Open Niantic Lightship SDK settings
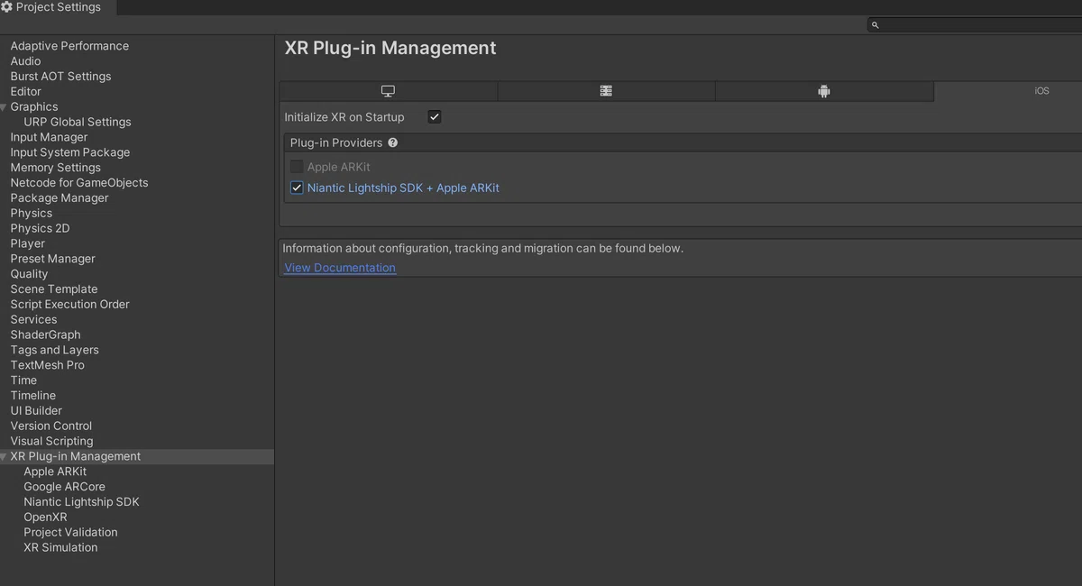1082x586 pixels. [x=81, y=502]
